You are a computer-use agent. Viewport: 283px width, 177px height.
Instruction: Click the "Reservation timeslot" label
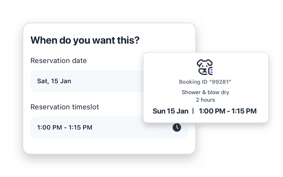pos(65,107)
